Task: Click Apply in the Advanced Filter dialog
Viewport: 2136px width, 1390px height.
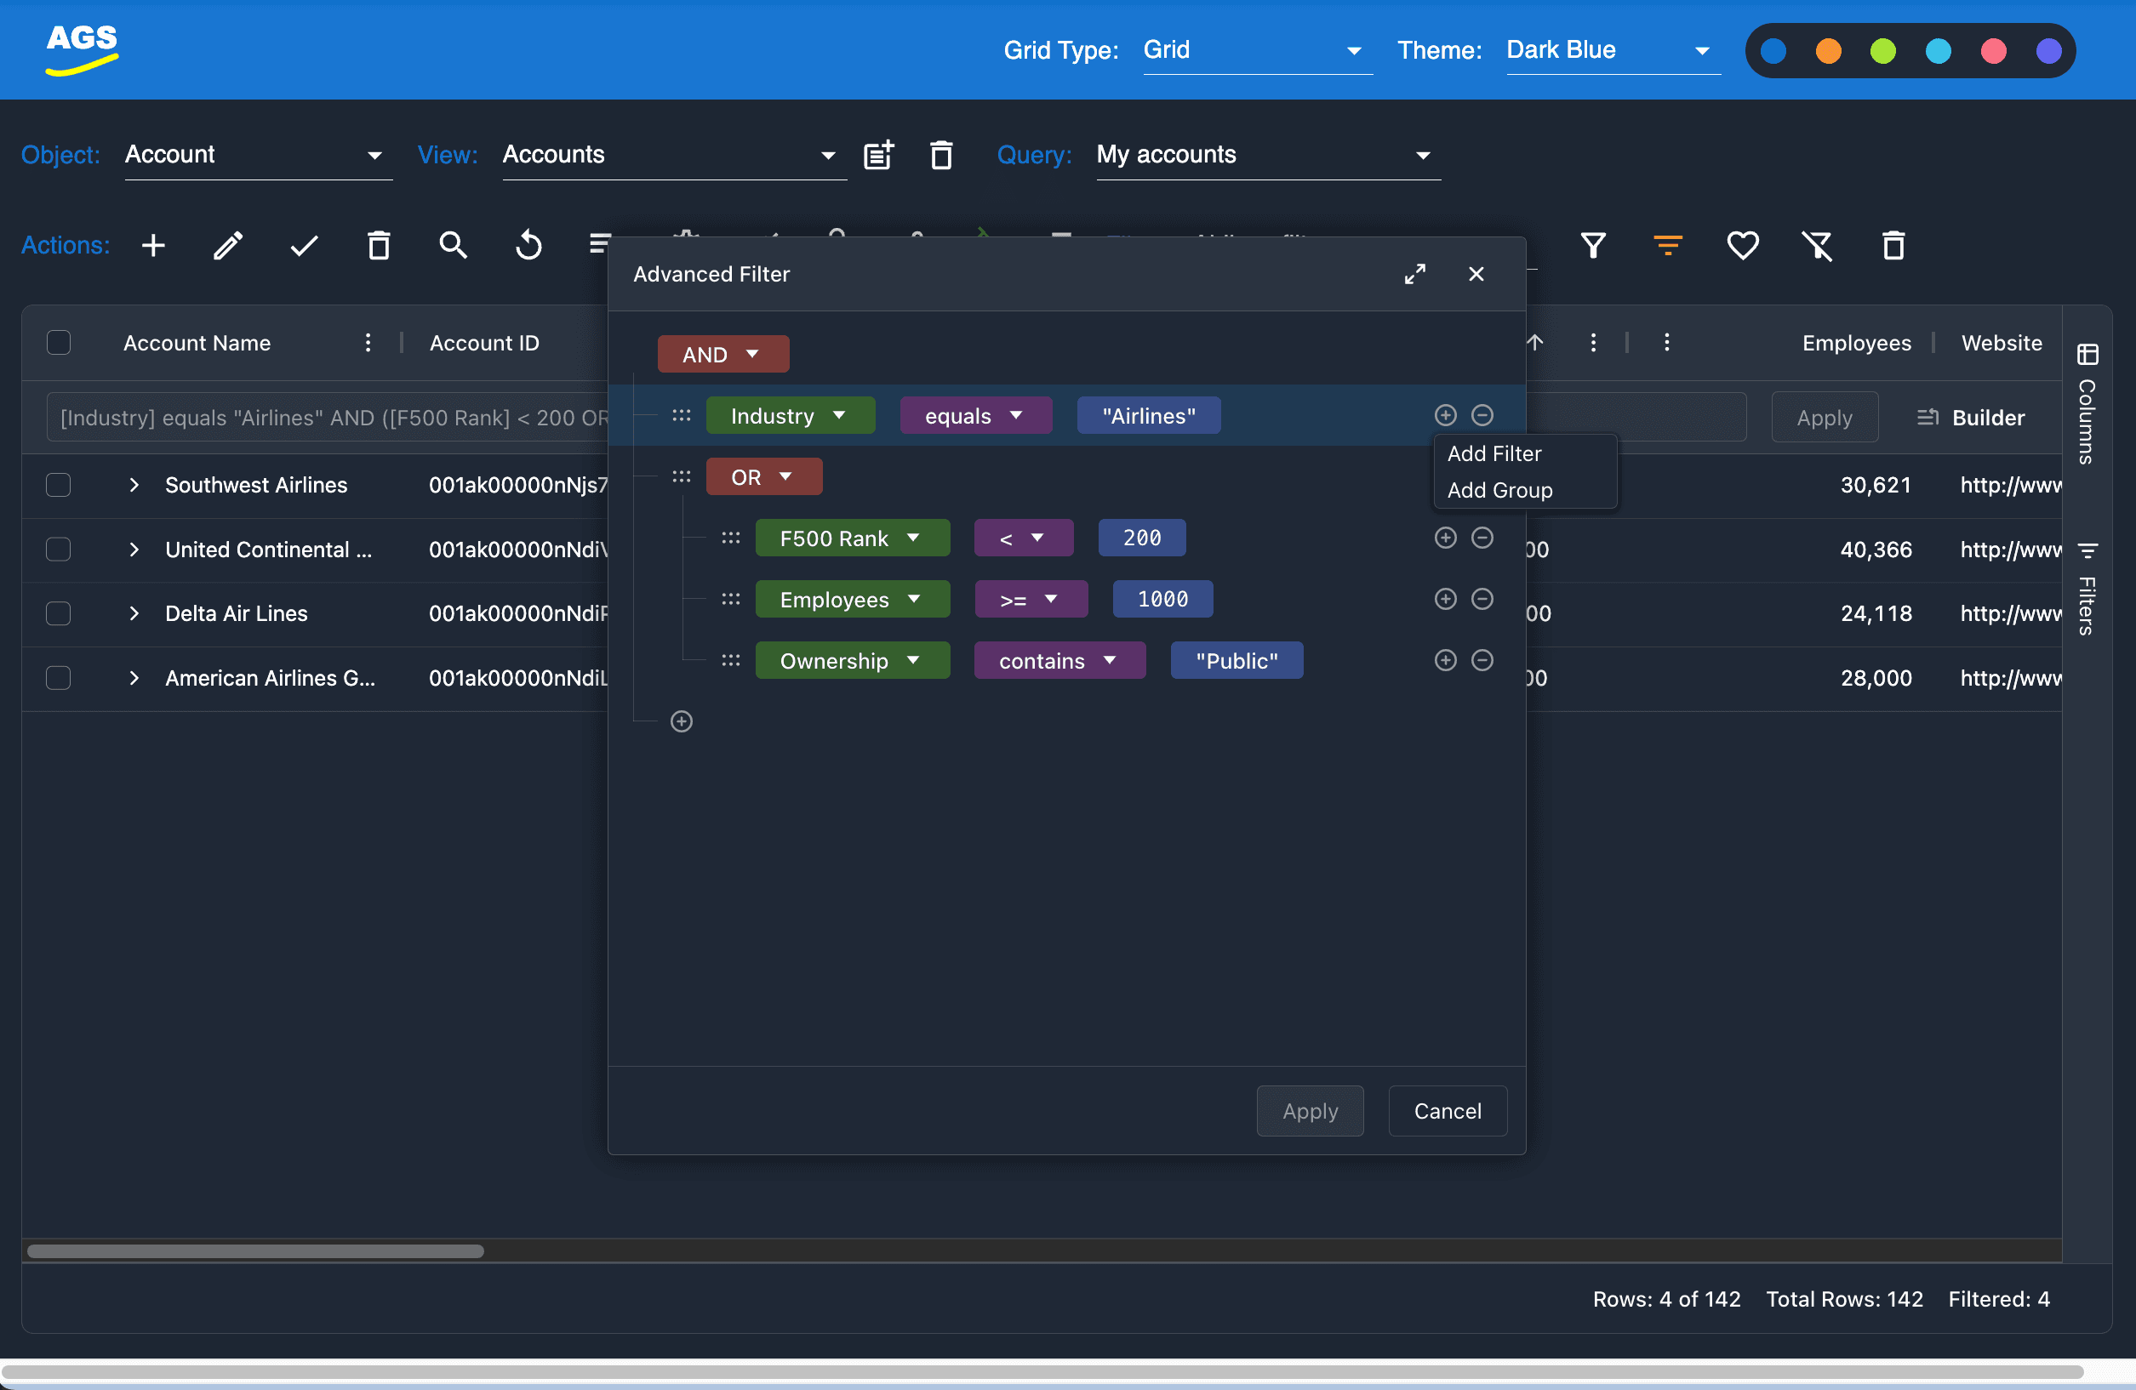Action: (x=1310, y=1110)
